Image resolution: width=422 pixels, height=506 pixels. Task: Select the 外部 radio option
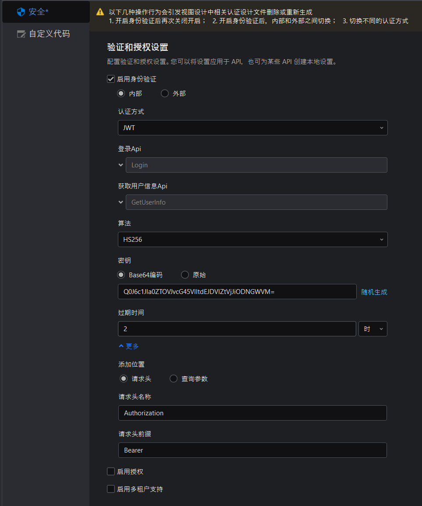pyautogui.click(x=165, y=93)
